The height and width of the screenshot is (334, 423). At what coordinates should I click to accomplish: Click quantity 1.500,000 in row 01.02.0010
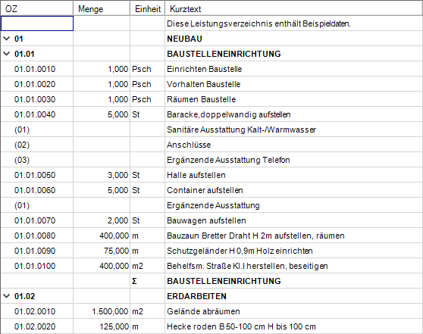tap(110, 311)
